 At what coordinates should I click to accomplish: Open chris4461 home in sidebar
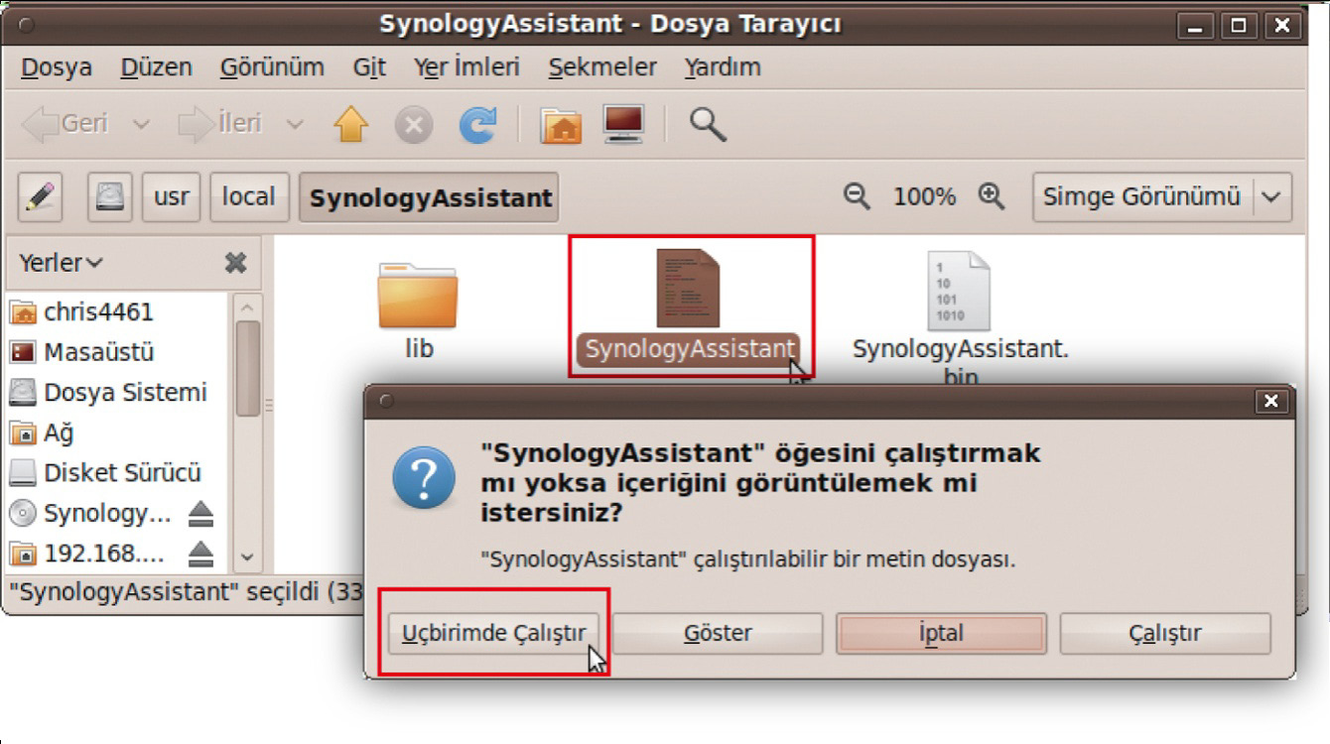(98, 312)
